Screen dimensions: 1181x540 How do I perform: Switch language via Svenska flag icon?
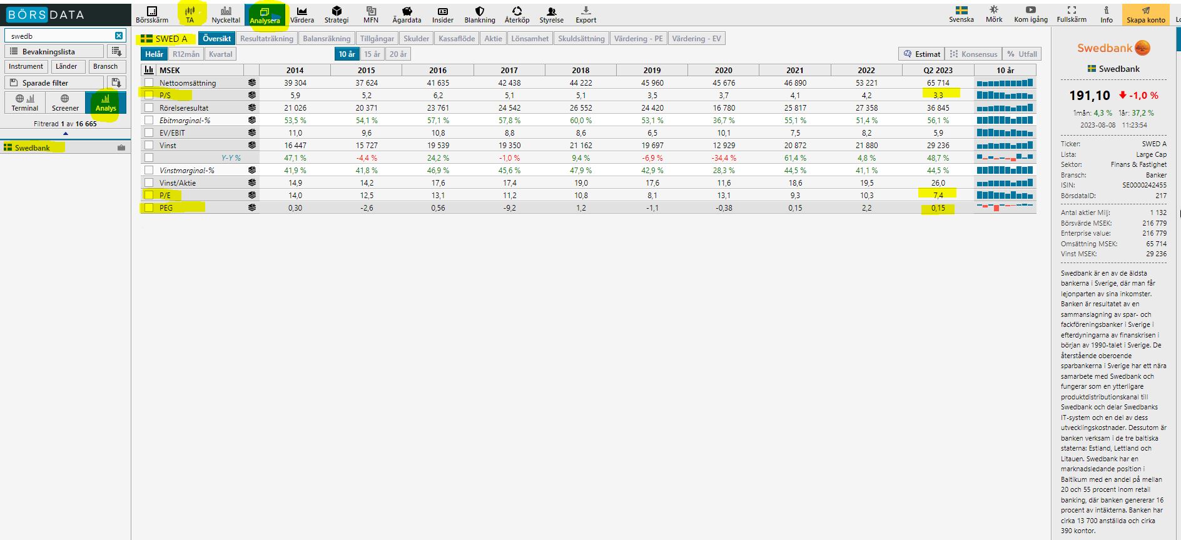(961, 14)
